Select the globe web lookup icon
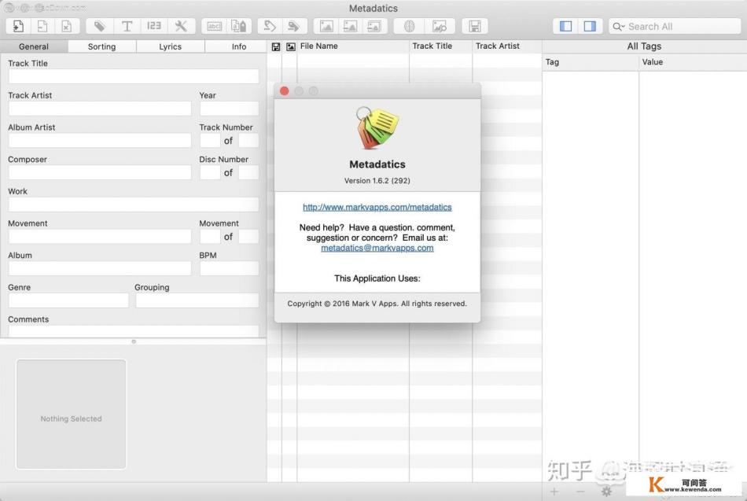The image size is (747, 501). [407, 26]
